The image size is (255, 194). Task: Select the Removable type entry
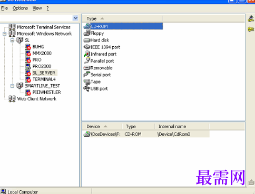[x=101, y=68]
